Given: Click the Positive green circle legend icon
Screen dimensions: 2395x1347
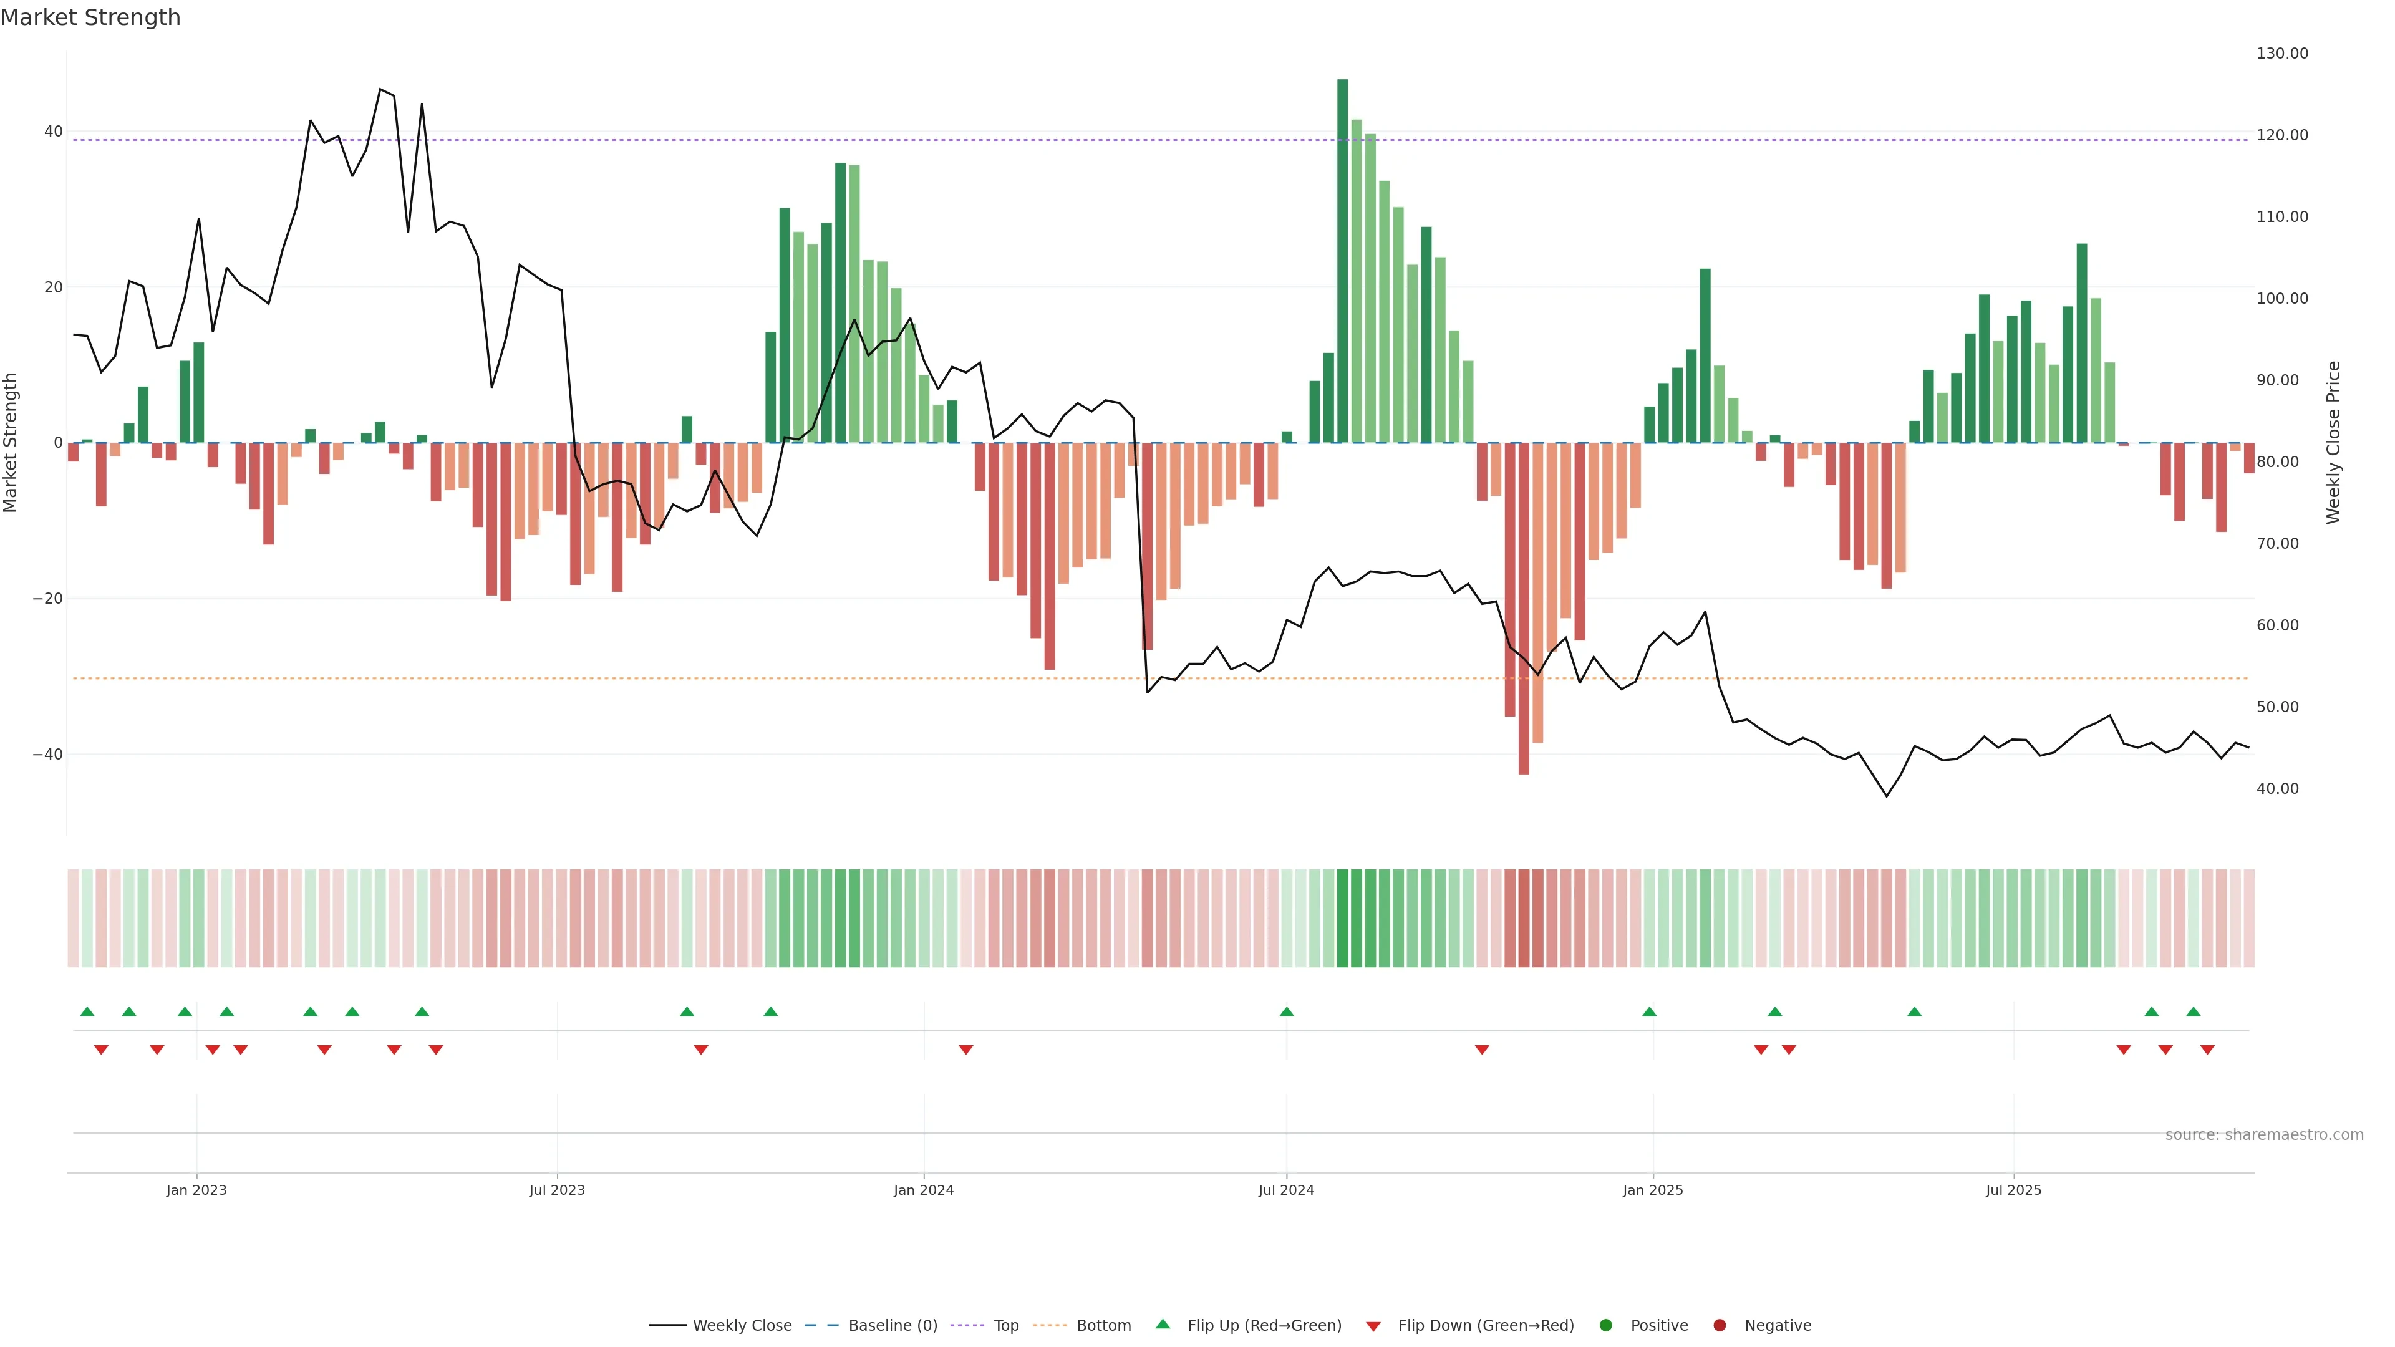Looking at the screenshot, I should tap(1605, 1326).
